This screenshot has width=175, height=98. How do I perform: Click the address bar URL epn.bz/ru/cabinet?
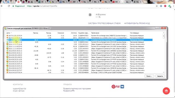(42, 6)
